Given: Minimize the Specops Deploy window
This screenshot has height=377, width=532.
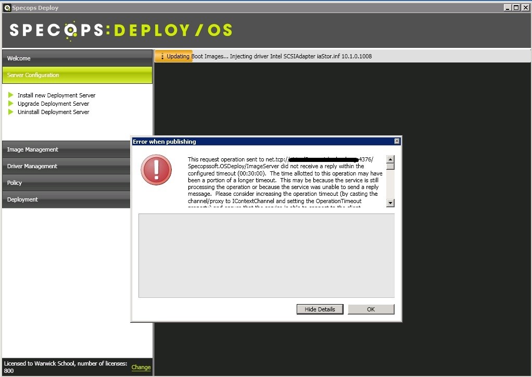Looking at the screenshot, I should pyautogui.click(x=508, y=7).
